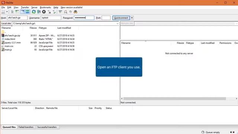238x134 pixels.
Task: Click remote Last modified column header
Action: (x=208, y=43)
